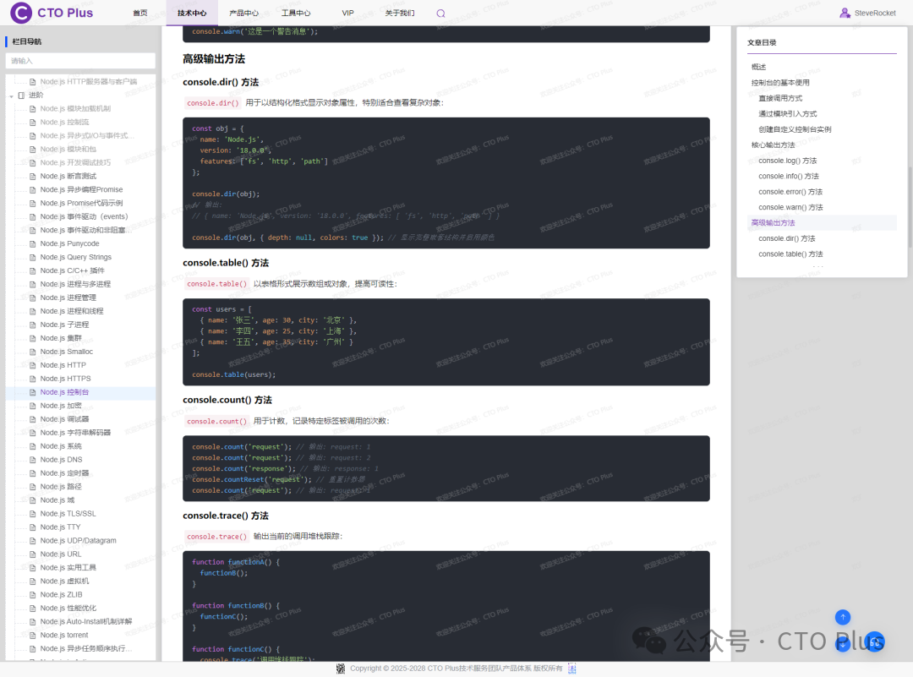Open Node.js 性能优化 article

tap(68, 609)
